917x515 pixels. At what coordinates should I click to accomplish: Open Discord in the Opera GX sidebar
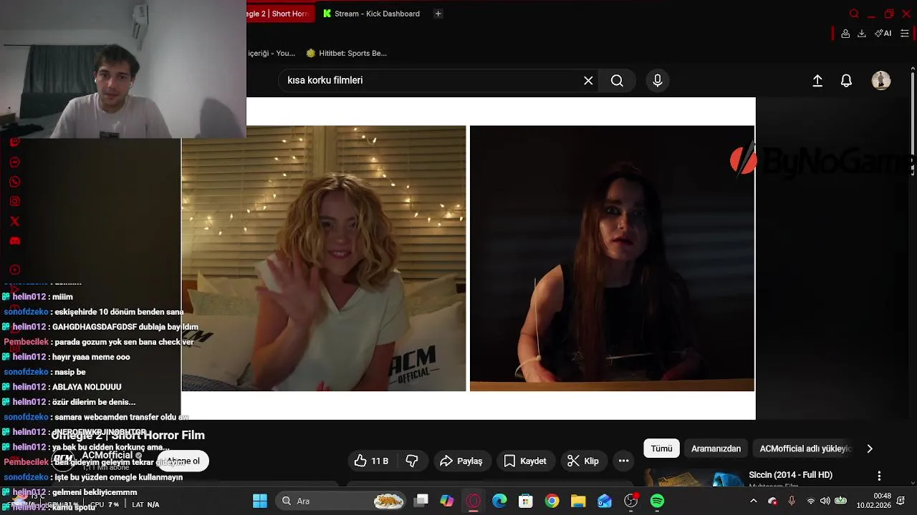15,241
